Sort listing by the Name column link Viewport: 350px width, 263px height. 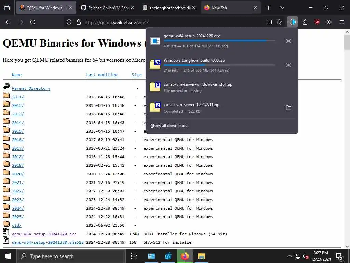tap(17, 75)
